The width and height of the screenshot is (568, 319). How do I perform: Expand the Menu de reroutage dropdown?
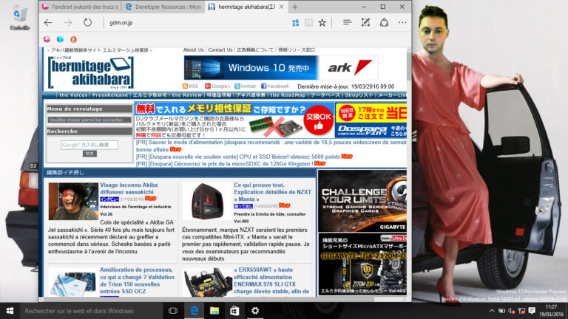[85, 120]
